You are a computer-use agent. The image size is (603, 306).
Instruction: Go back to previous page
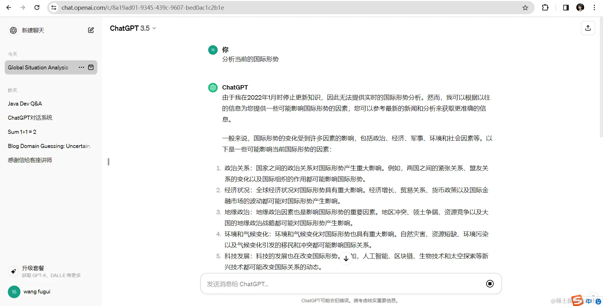[x=9, y=8]
